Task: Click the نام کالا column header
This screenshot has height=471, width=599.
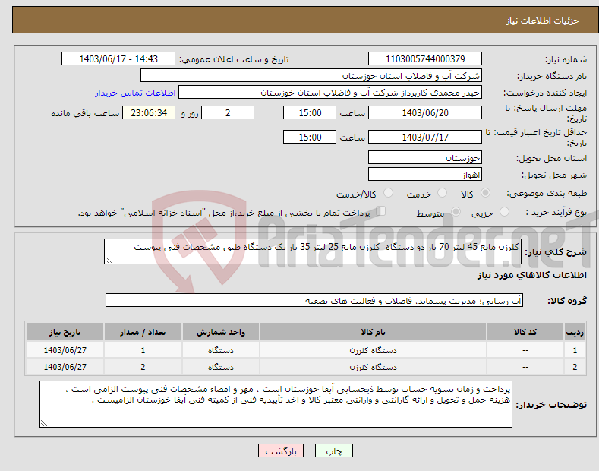Action: pos(373,332)
